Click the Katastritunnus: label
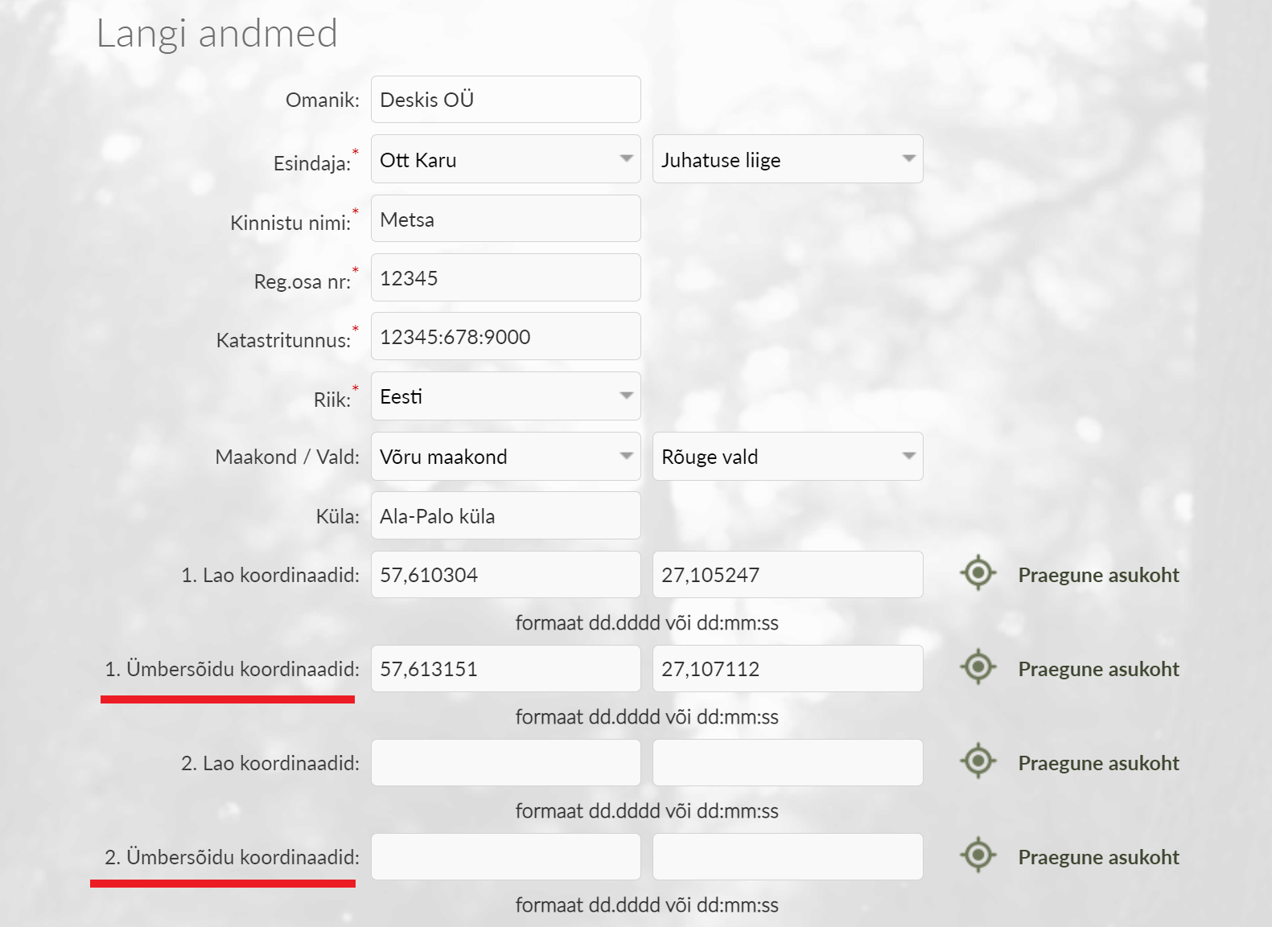 click(x=283, y=340)
